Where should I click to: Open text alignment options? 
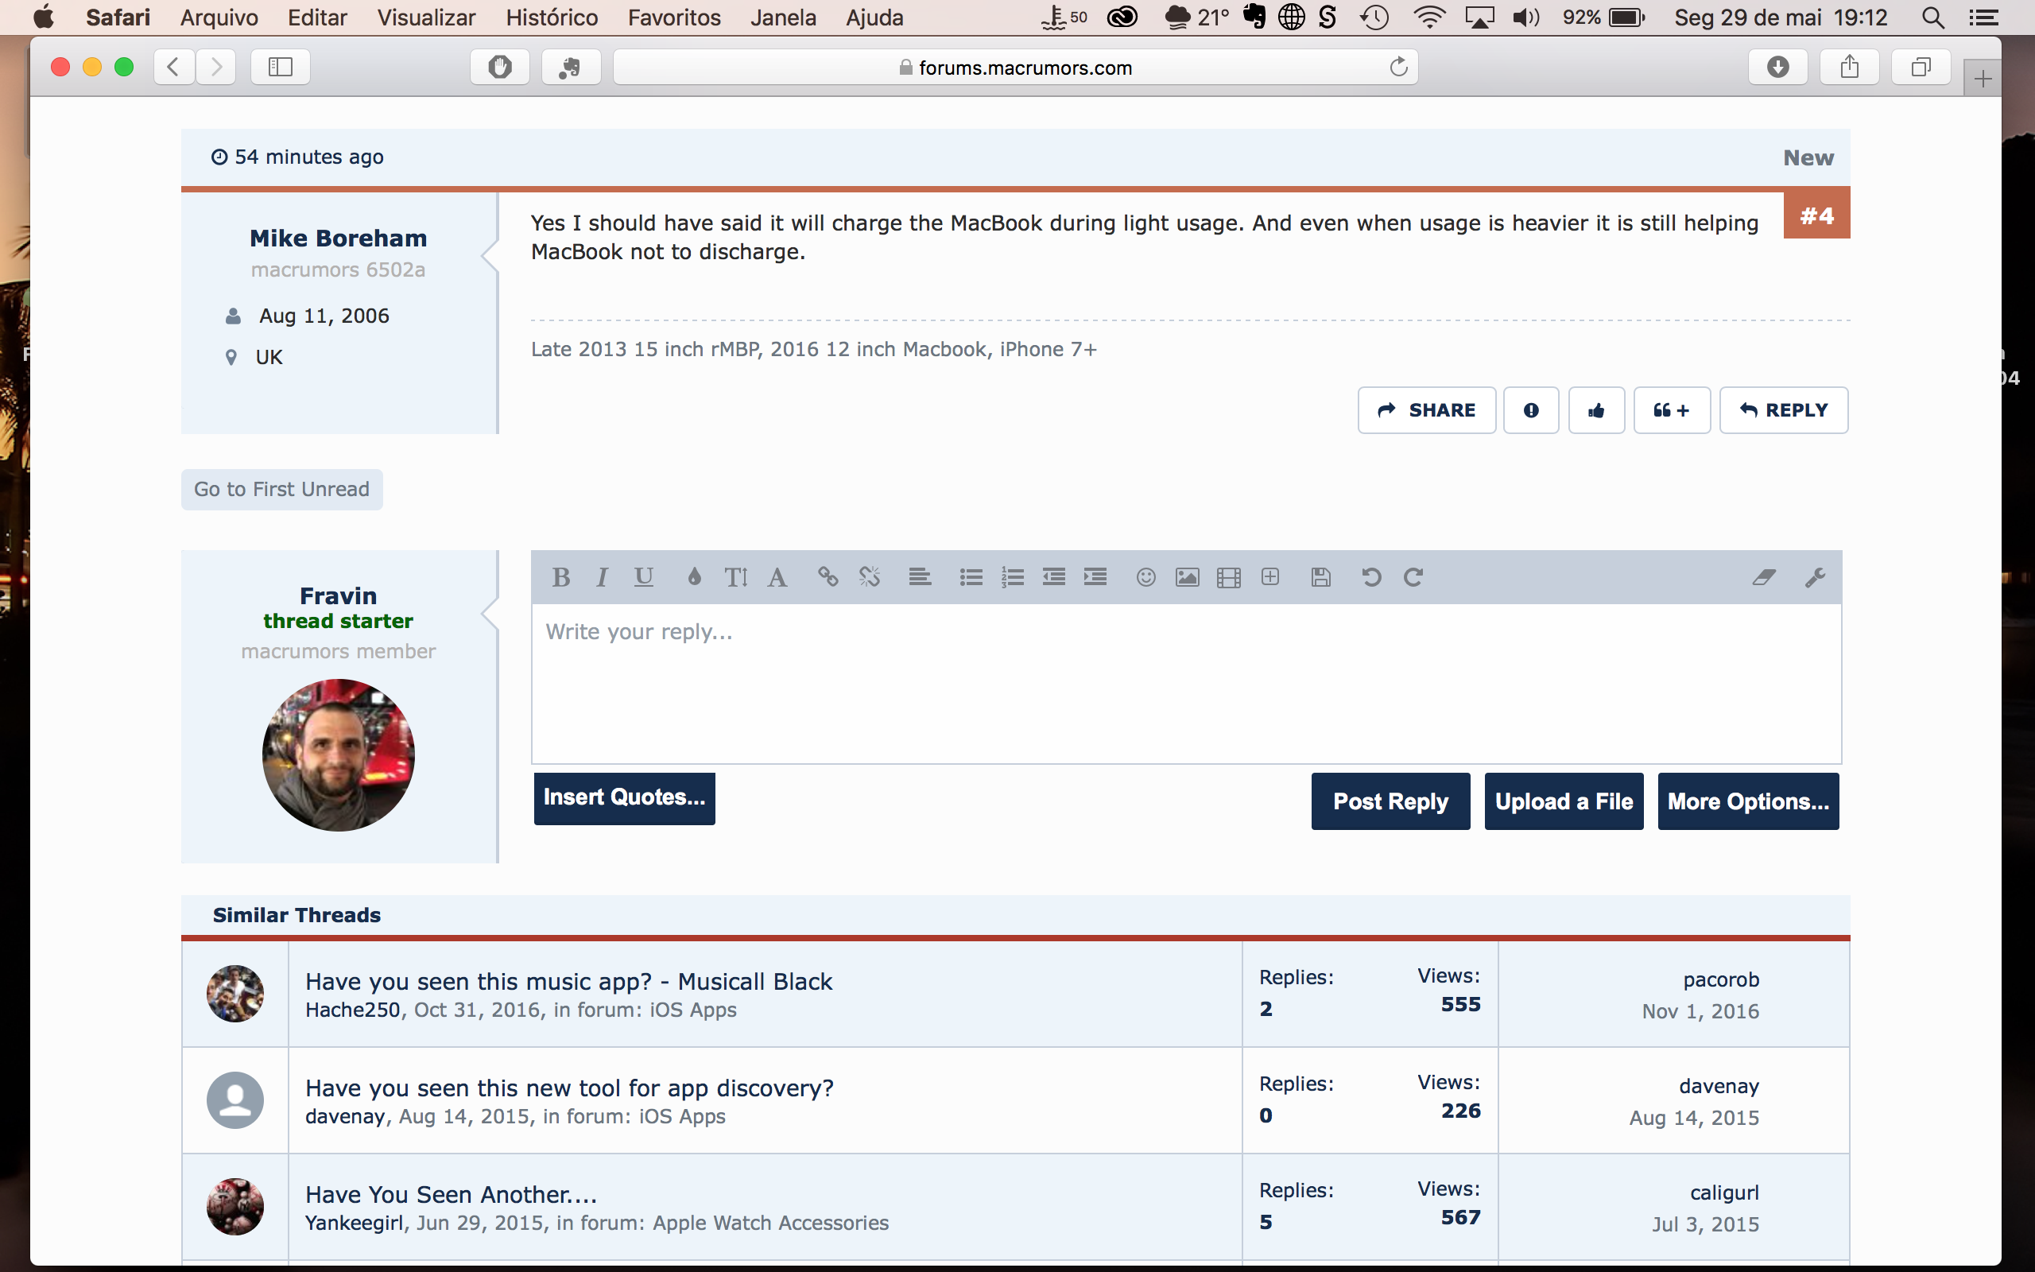[920, 577]
